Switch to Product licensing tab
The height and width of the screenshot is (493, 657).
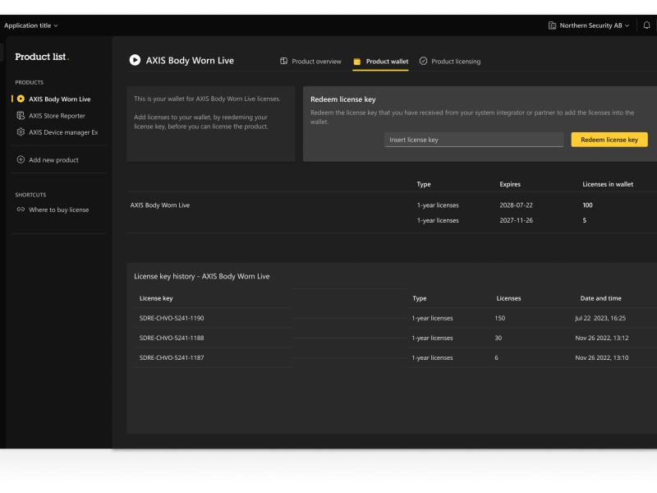(450, 62)
